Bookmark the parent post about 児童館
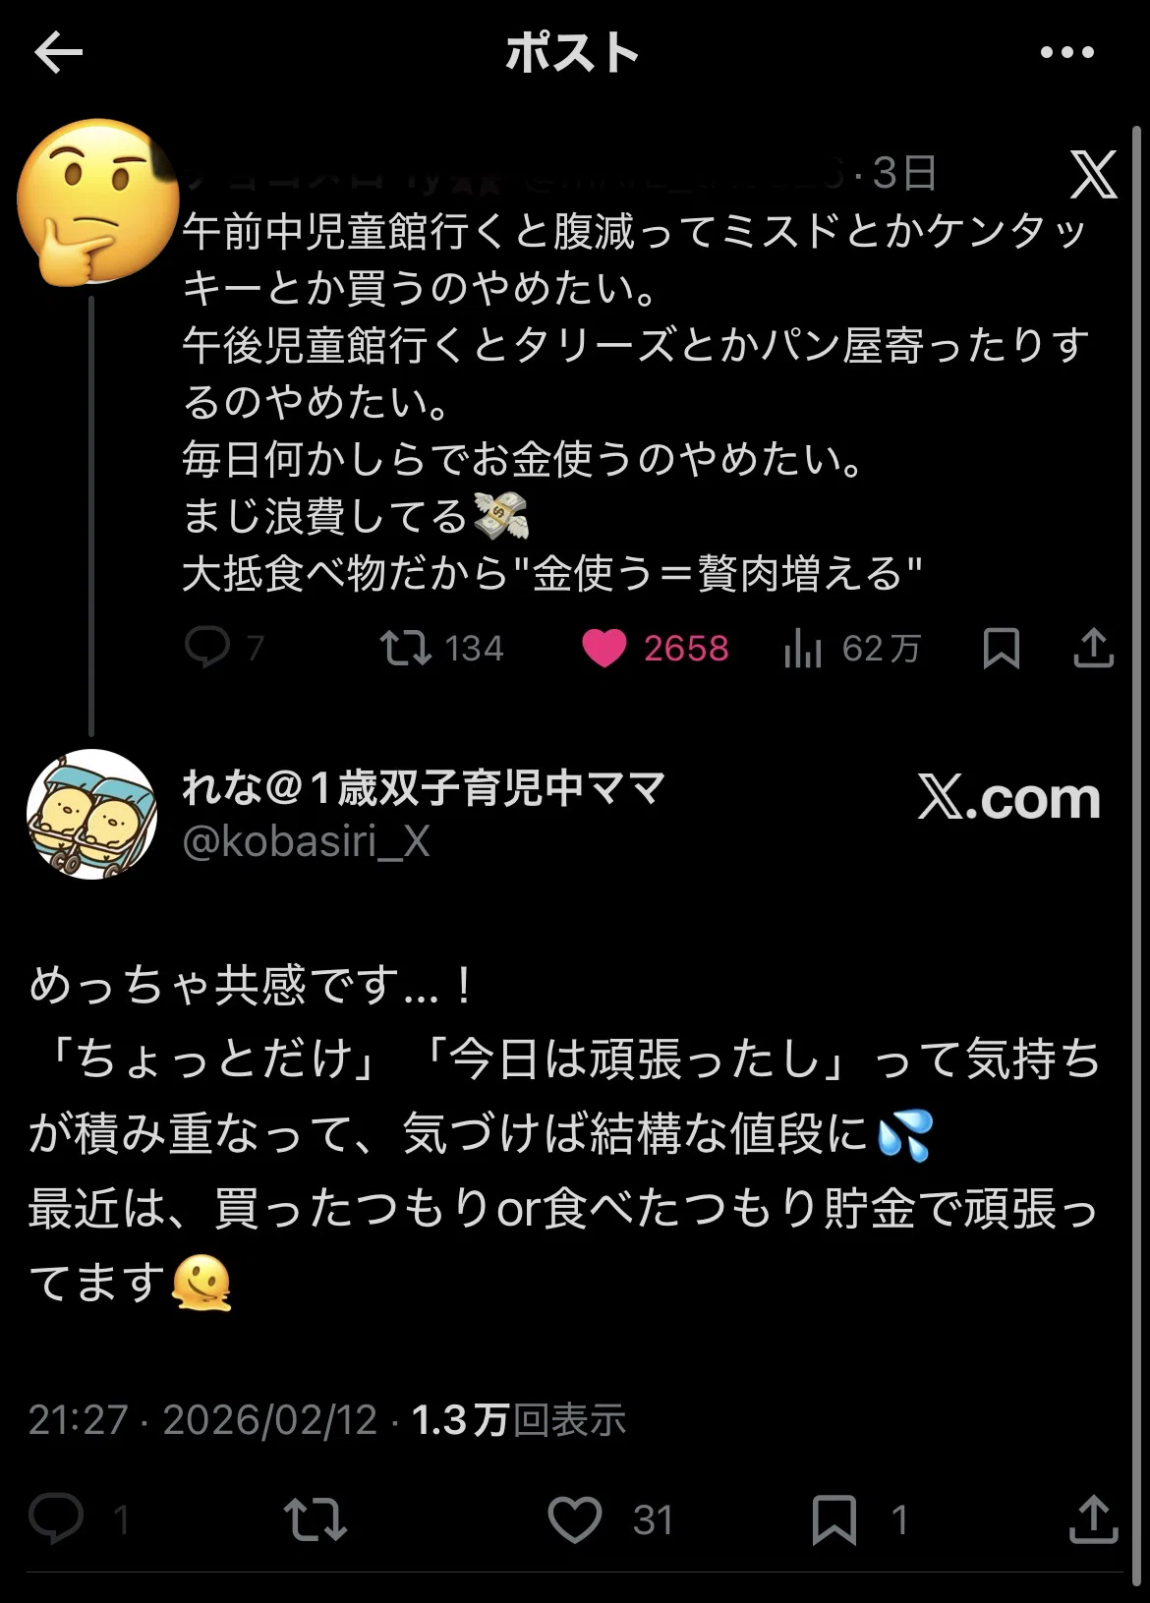 click(1001, 648)
